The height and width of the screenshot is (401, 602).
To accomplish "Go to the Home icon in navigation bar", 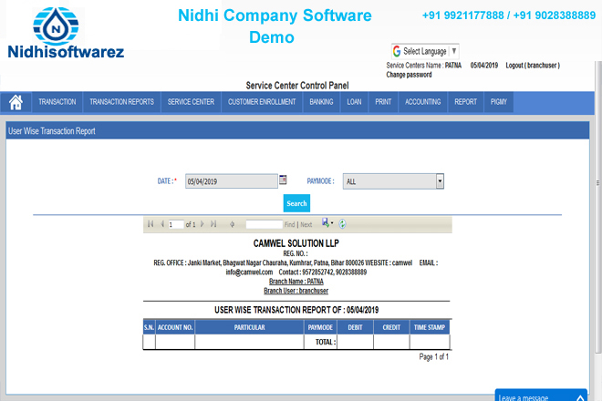I will (16, 102).
